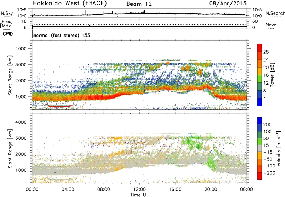
Task: Click the '3000' range tick of velocity panel
Action: coord(21,138)
